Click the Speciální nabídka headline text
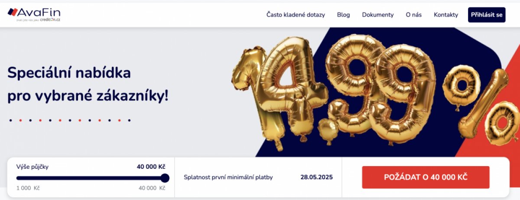The image size is (520, 200). coord(69,73)
